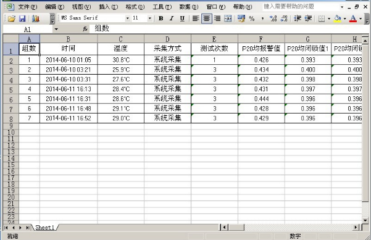The height and width of the screenshot is (240, 371).
Task: Click Merge and Center icon
Action: pos(228,19)
